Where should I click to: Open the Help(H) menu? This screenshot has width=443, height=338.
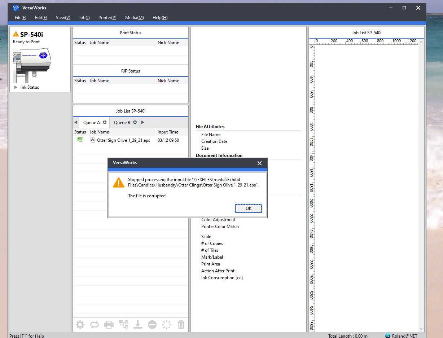point(160,18)
